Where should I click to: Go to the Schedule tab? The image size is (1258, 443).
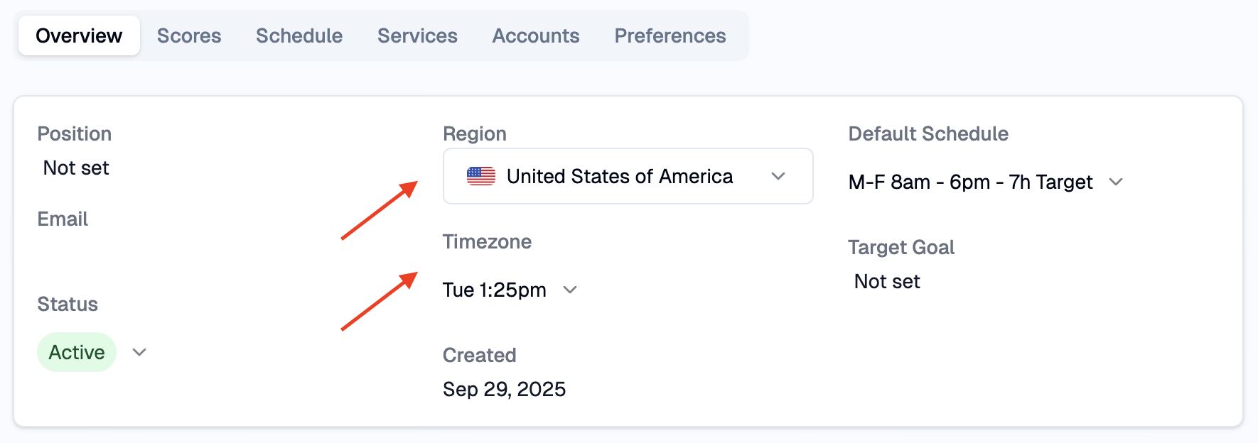299,35
